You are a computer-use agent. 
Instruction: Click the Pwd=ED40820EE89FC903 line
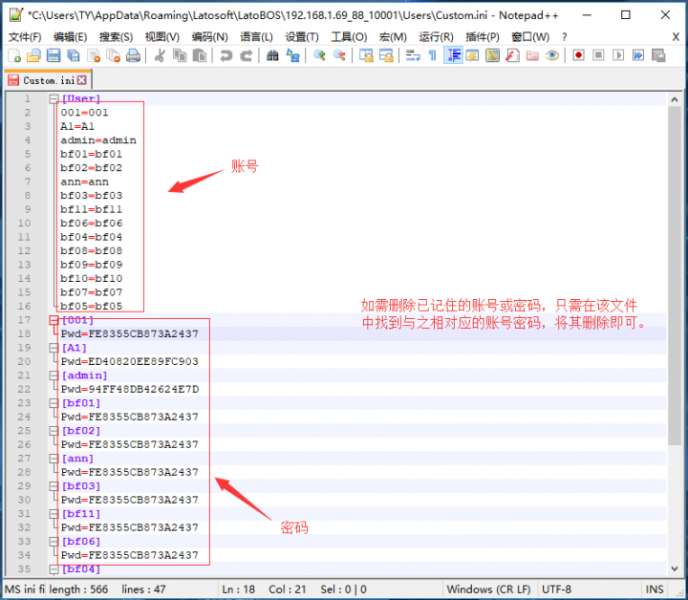point(130,362)
